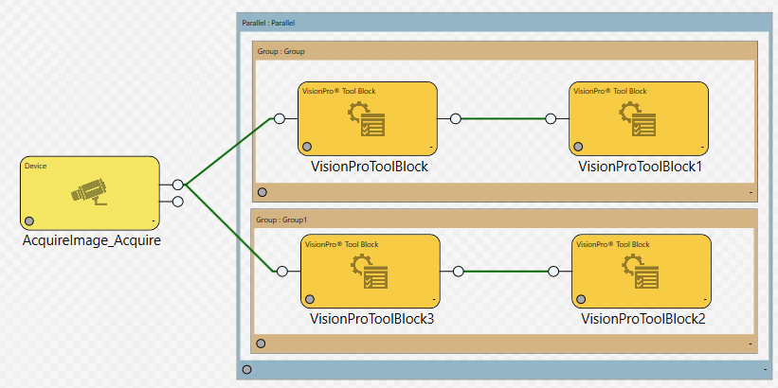Screen dimensions: 778x388
Task: Click the status circle on AcquireImage_Acquire block
Action: coord(29,220)
